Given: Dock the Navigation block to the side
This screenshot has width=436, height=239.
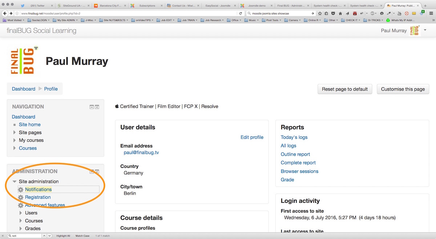Looking at the screenshot, I should point(97,107).
